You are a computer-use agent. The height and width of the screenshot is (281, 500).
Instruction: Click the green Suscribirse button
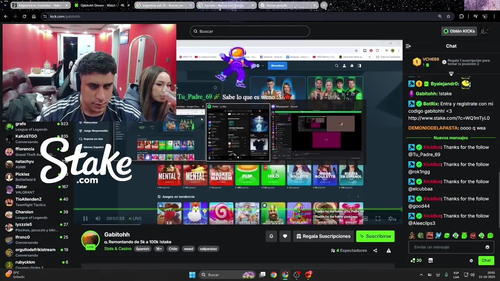point(375,236)
